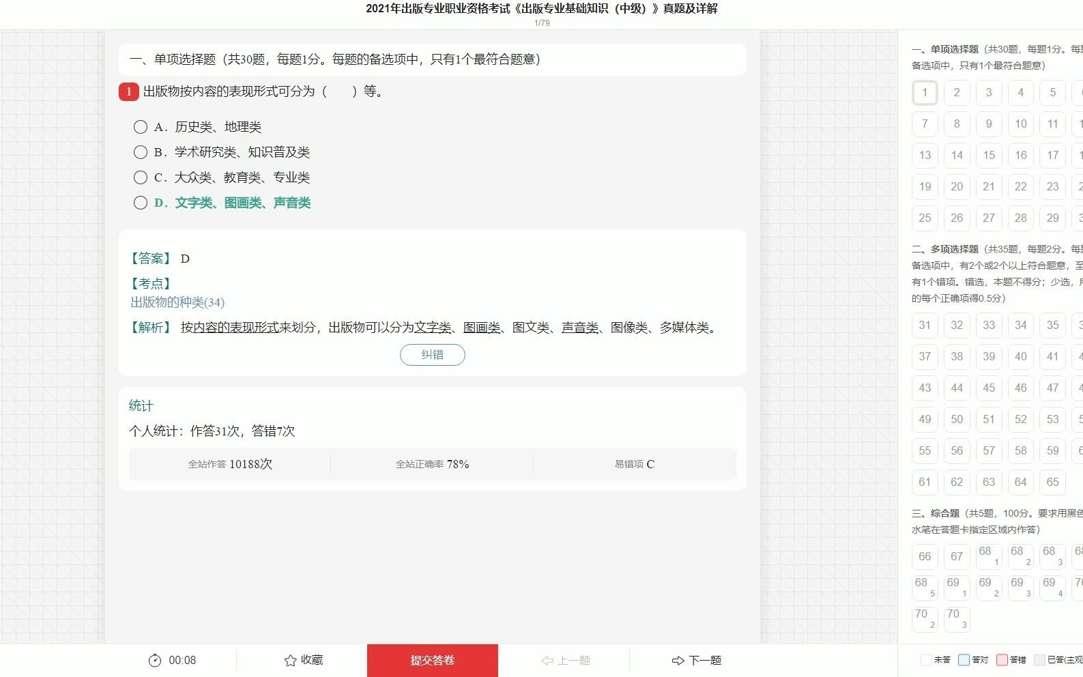Jump to question 68 part 5
1083x677 pixels.
(x=925, y=588)
